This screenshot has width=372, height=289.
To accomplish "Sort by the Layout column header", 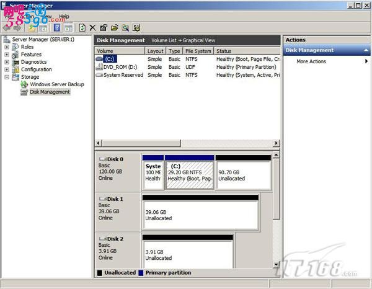I will coord(156,51).
